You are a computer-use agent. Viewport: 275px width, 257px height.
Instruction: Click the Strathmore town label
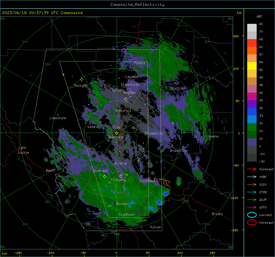(148, 181)
